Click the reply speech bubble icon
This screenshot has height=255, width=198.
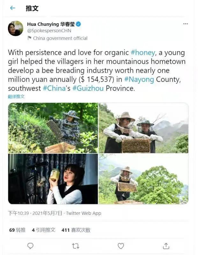tap(30, 246)
